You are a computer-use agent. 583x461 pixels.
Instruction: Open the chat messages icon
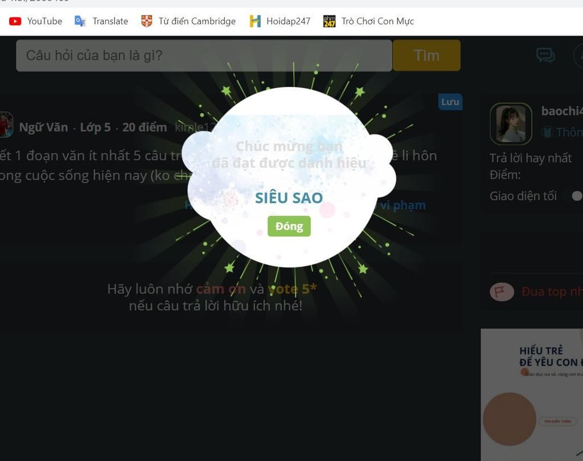(545, 55)
